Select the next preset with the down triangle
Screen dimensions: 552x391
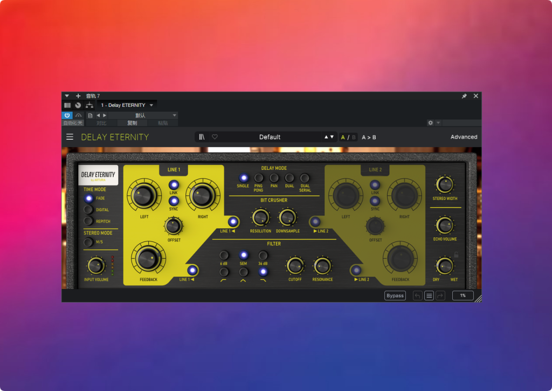(x=332, y=136)
